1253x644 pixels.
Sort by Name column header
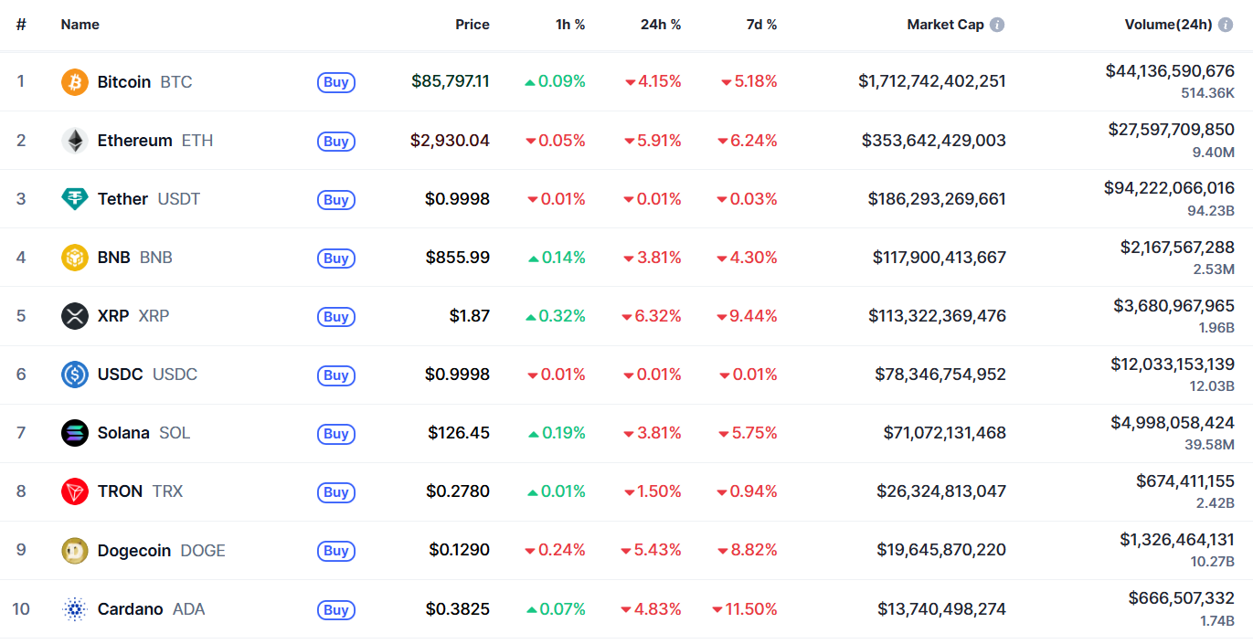click(x=80, y=25)
